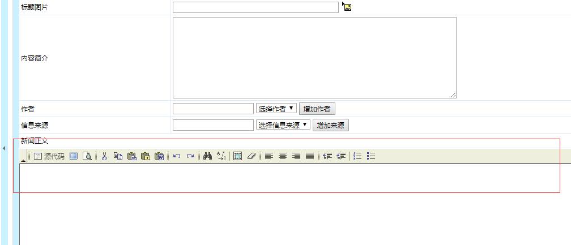This screenshot has height=245, width=571.
Task: Undo the last edit
Action: pos(177,156)
